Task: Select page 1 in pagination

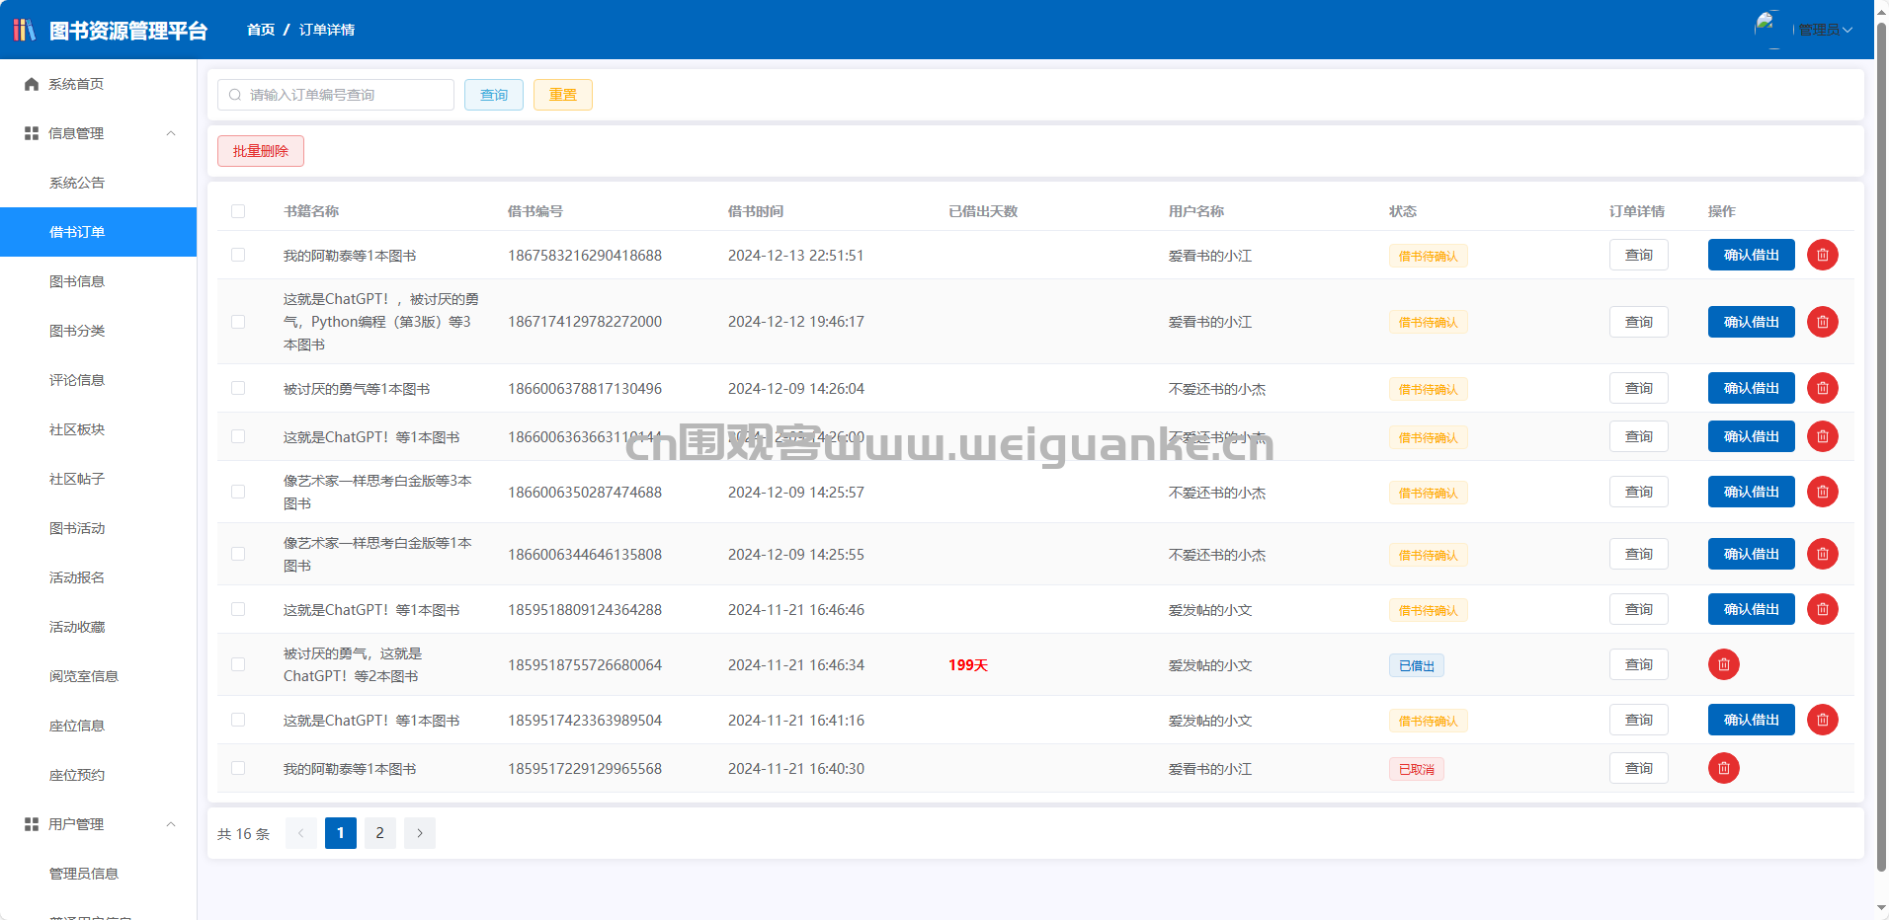Action: (341, 833)
